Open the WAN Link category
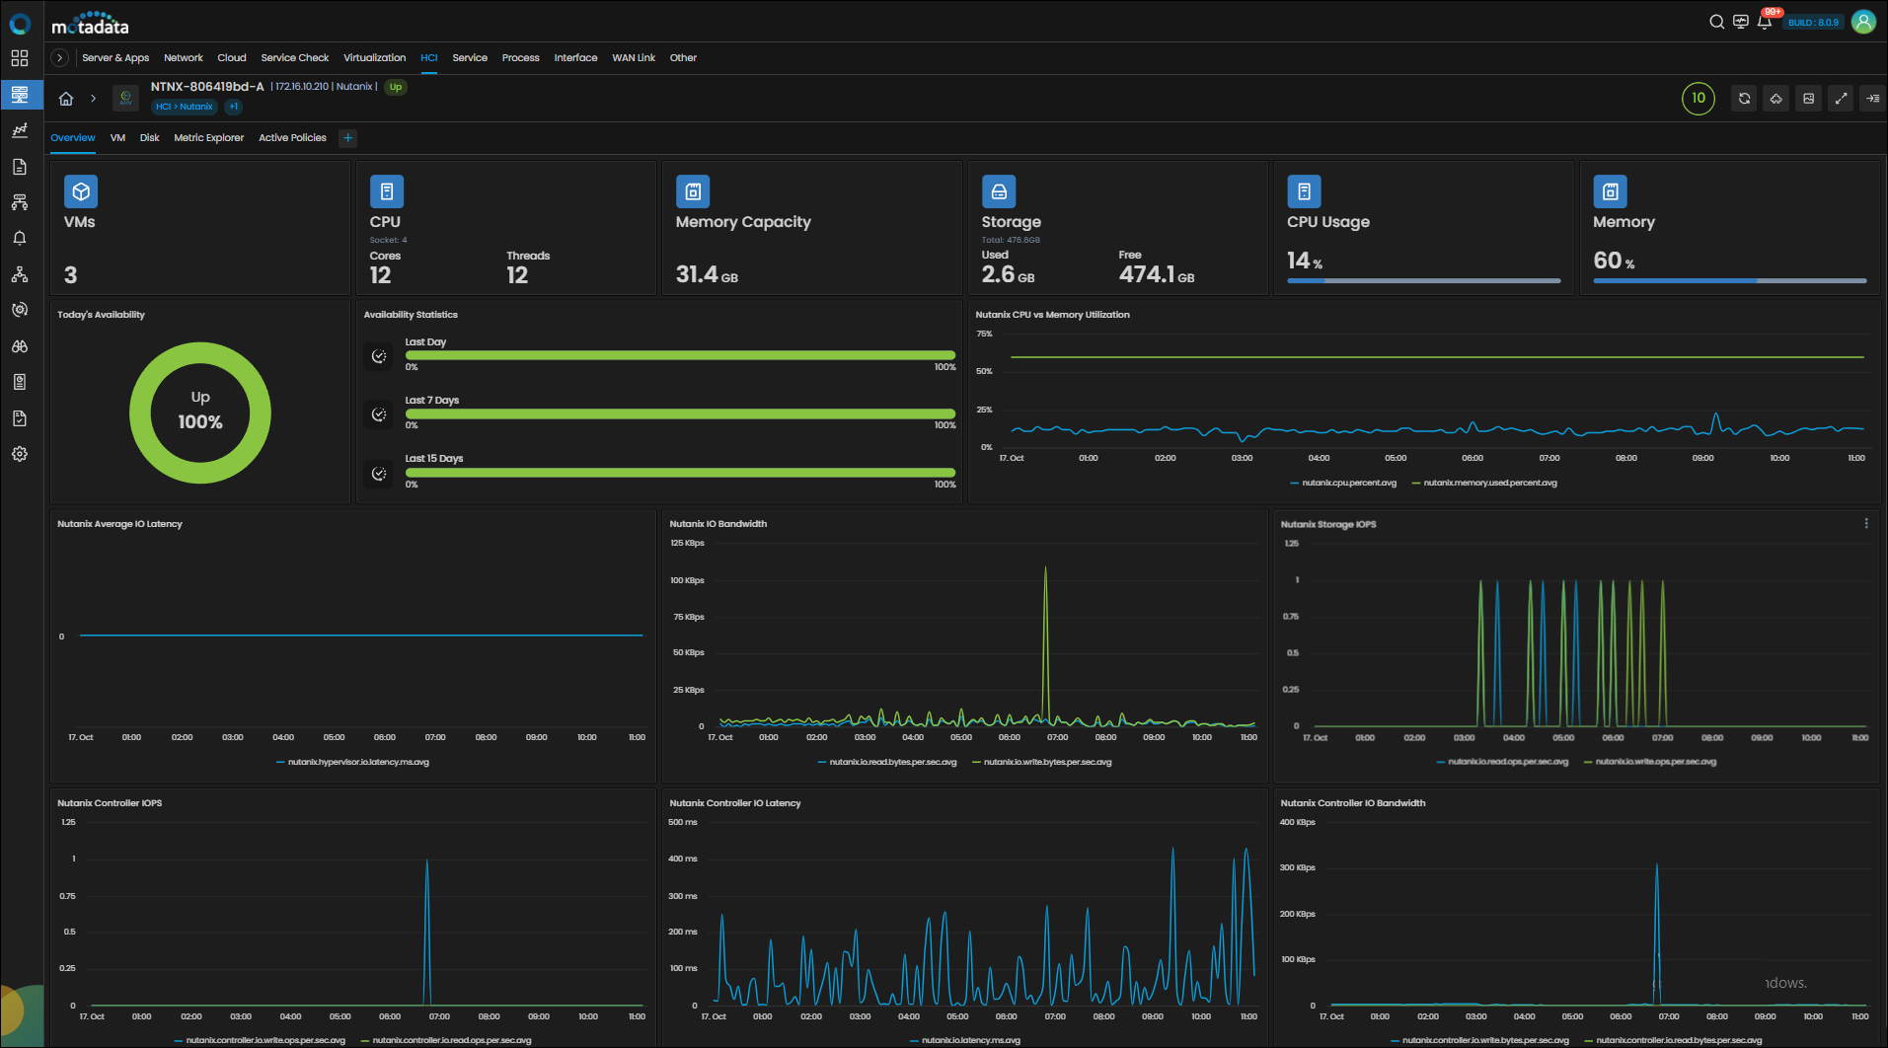The image size is (1888, 1048). tap(634, 58)
